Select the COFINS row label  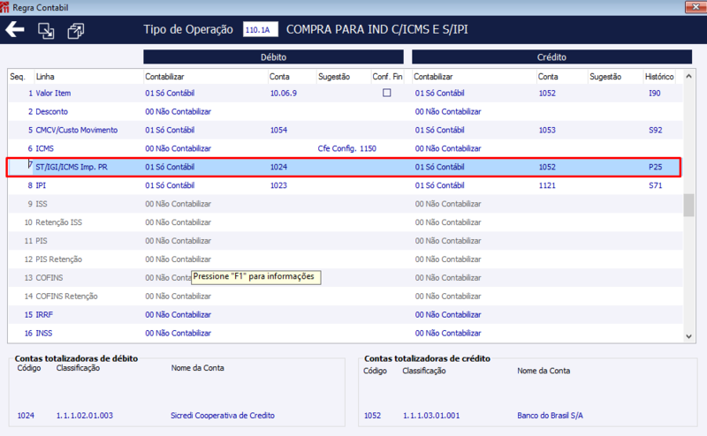click(x=49, y=278)
